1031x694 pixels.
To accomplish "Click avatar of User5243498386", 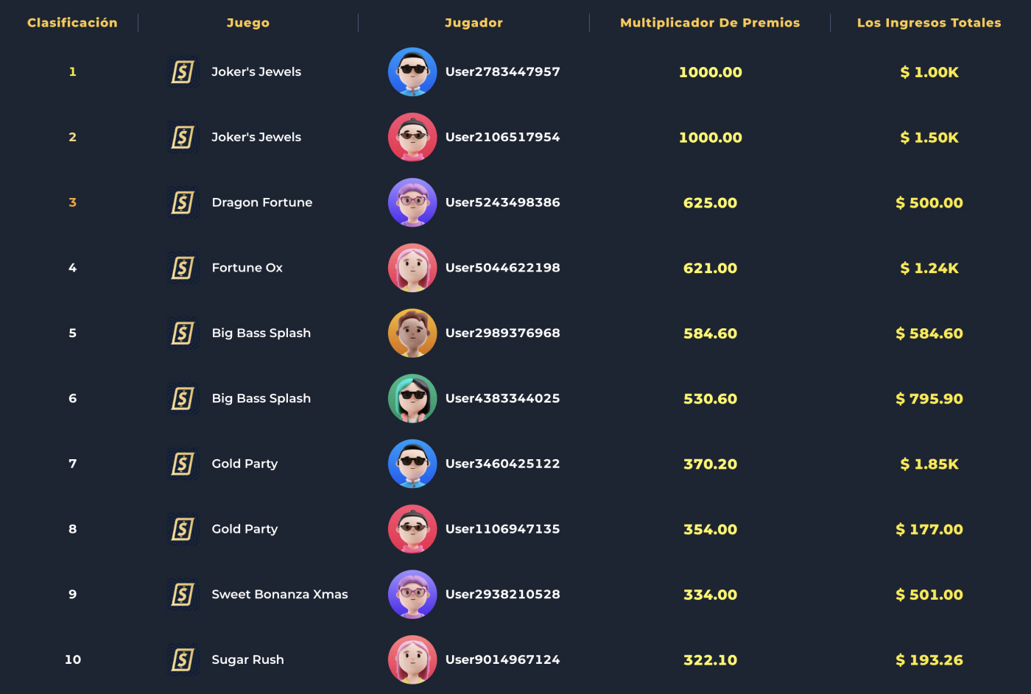I will click(x=412, y=202).
